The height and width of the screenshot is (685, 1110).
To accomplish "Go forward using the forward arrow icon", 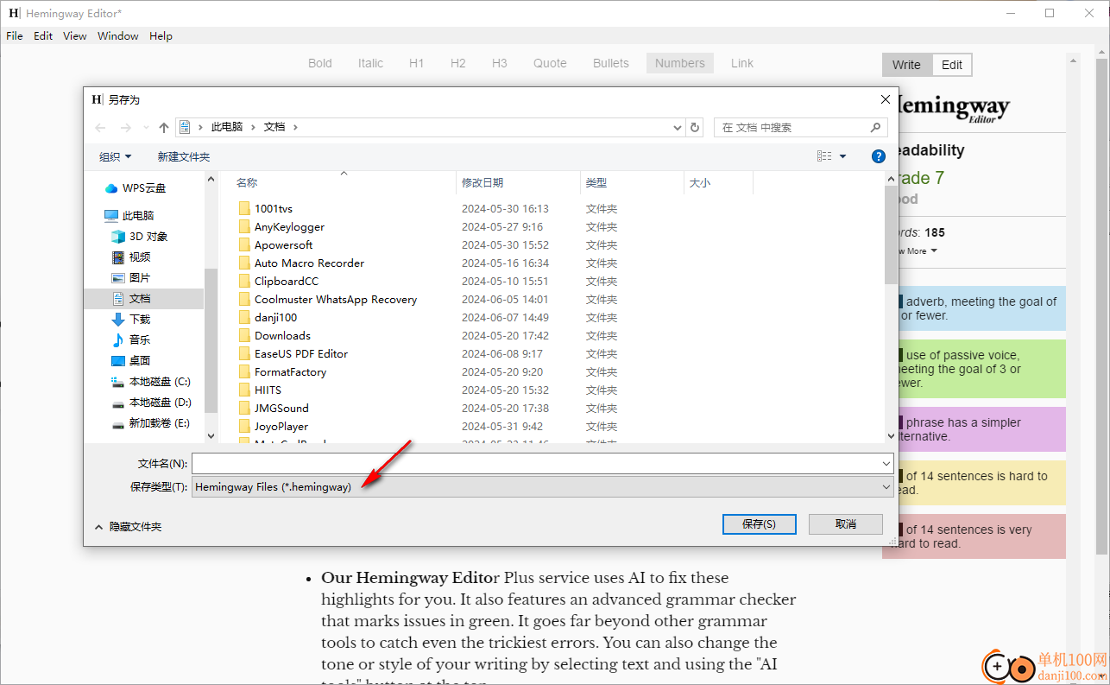I will tap(126, 127).
